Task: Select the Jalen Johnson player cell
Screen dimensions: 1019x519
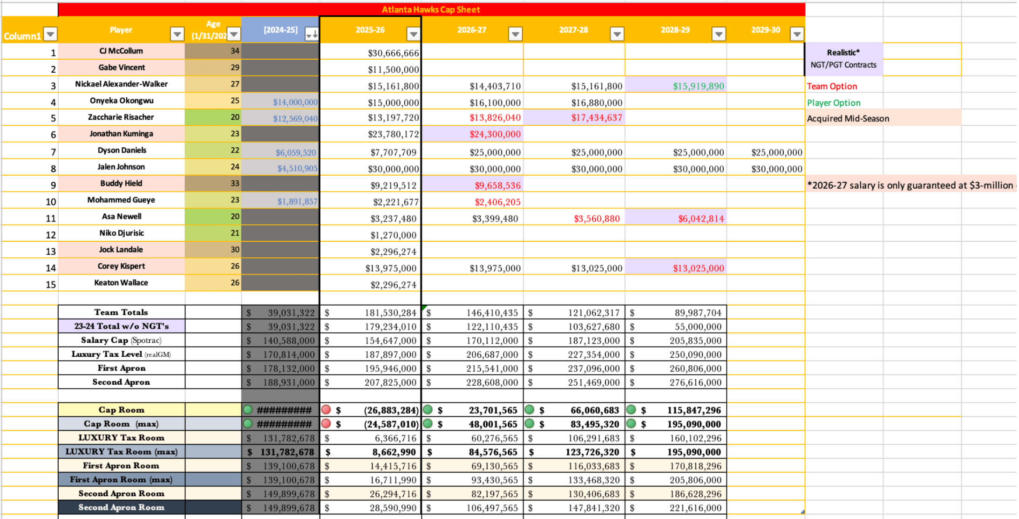Action: point(121,167)
